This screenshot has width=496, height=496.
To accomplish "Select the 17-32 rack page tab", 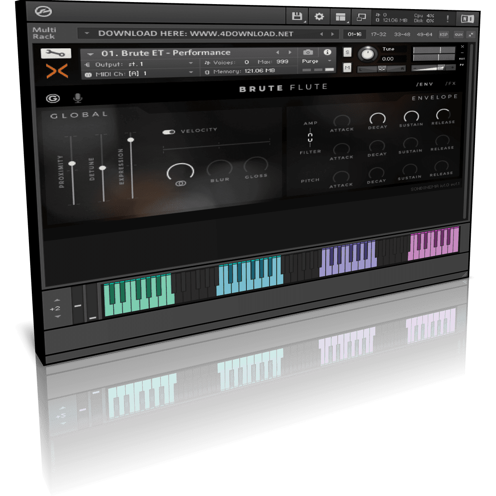I will pyautogui.click(x=378, y=34).
